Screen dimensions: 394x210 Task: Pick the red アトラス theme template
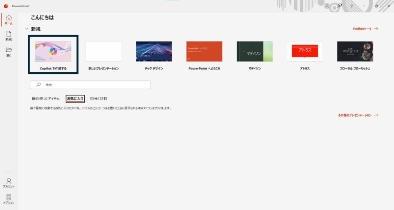click(x=305, y=52)
